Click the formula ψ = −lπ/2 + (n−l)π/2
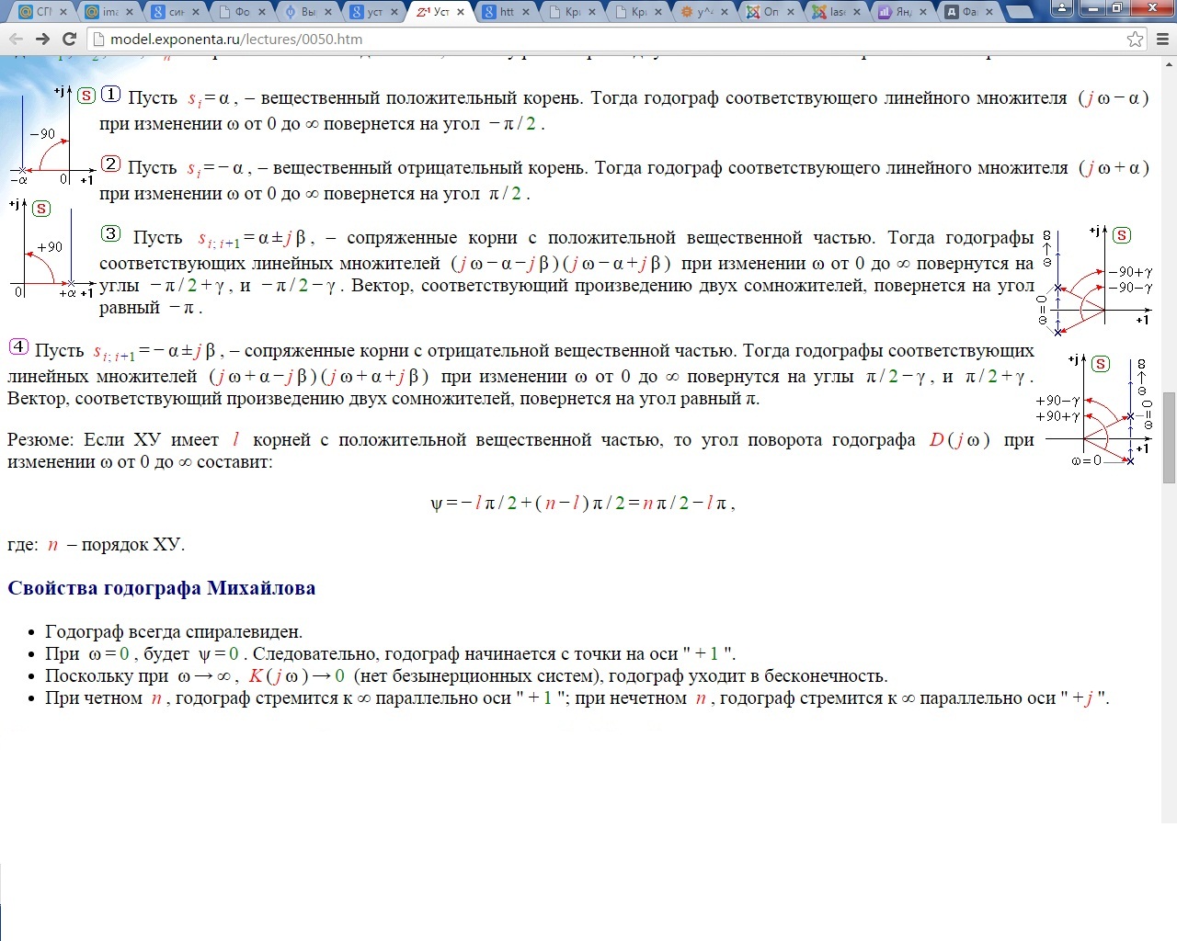This screenshot has width=1177, height=941. tap(583, 503)
